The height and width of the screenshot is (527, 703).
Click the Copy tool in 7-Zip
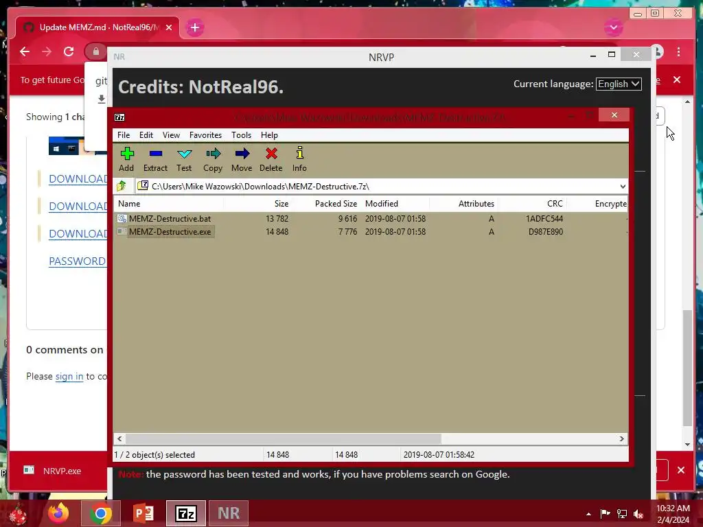[213, 159]
